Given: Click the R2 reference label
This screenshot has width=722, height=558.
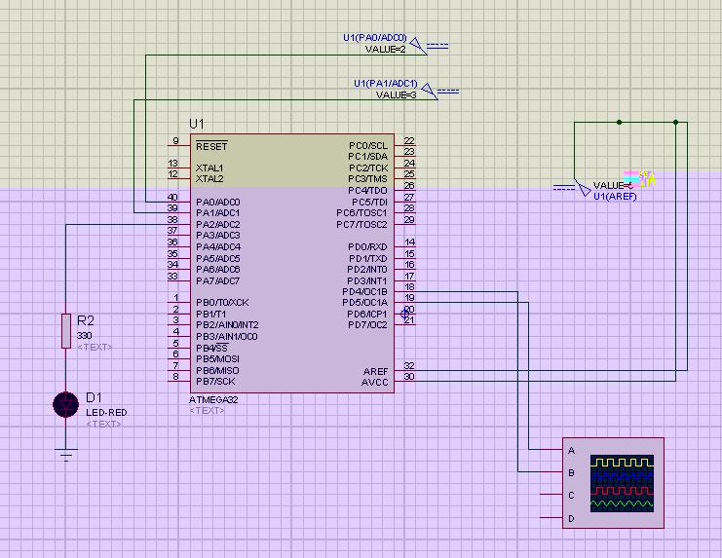Looking at the screenshot, I should coord(86,320).
